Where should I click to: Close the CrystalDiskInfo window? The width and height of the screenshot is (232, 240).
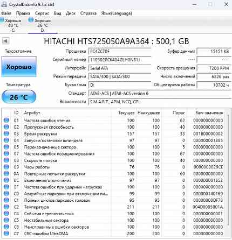(226, 4)
